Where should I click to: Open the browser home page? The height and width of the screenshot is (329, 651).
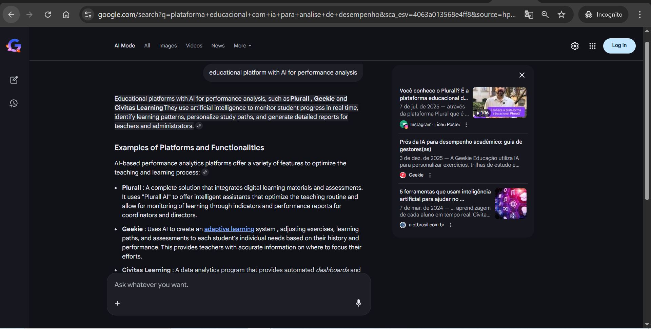coord(66,15)
